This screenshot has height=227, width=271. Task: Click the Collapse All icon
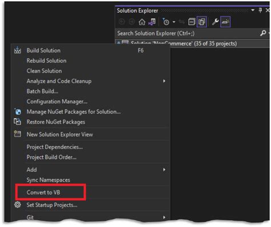click(192, 22)
